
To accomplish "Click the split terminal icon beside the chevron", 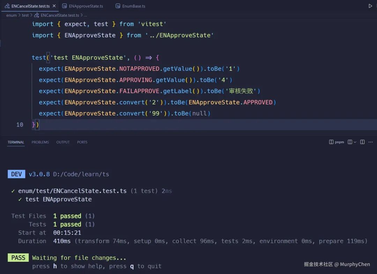I will 350,142.
